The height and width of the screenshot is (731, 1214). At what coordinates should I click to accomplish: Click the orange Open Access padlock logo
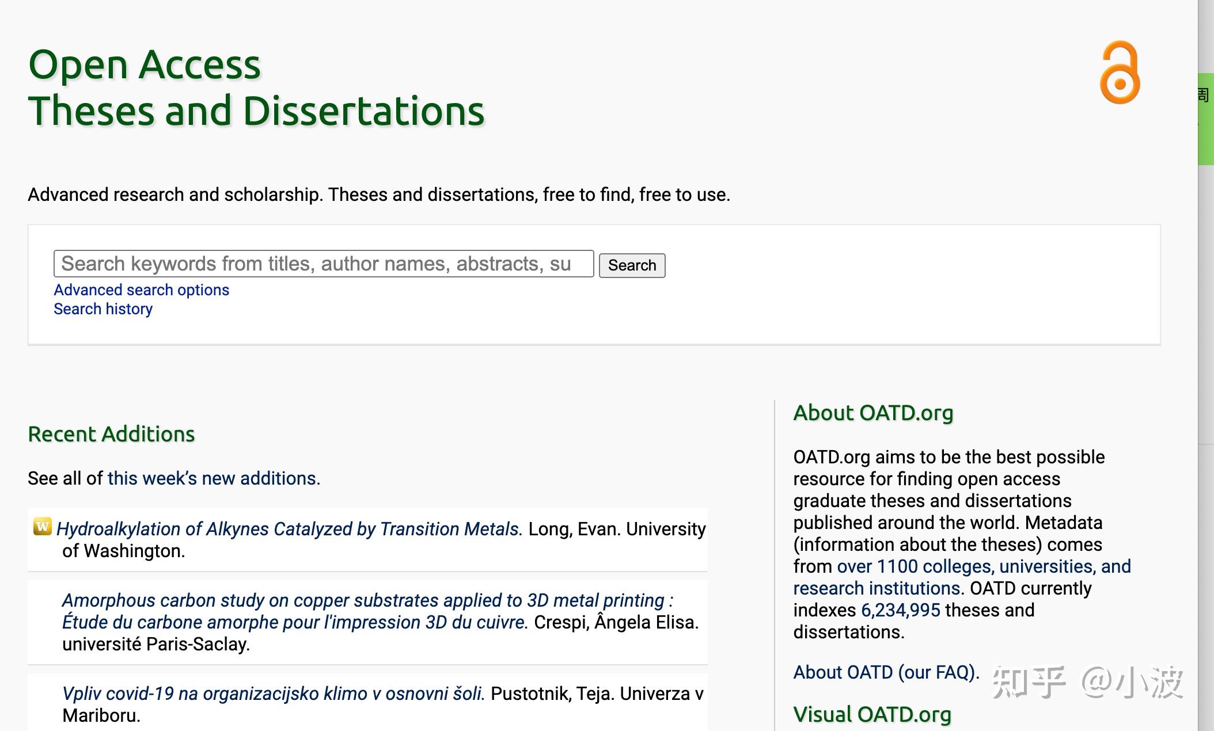pyautogui.click(x=1120, y=73)
